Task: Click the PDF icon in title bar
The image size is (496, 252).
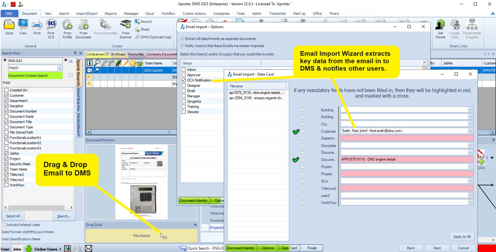Action: 13,4
